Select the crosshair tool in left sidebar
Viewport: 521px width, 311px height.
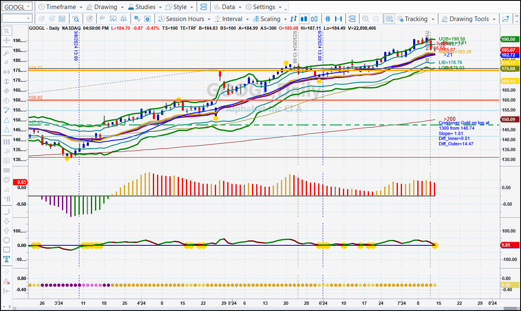point(7,40)
